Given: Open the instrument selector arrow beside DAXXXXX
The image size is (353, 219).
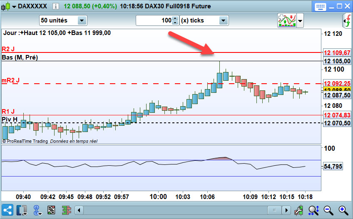Looking at the screenshot, I should pos(14,7).
